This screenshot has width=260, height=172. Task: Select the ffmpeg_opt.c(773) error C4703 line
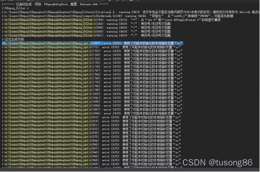[x=92, y=47]
